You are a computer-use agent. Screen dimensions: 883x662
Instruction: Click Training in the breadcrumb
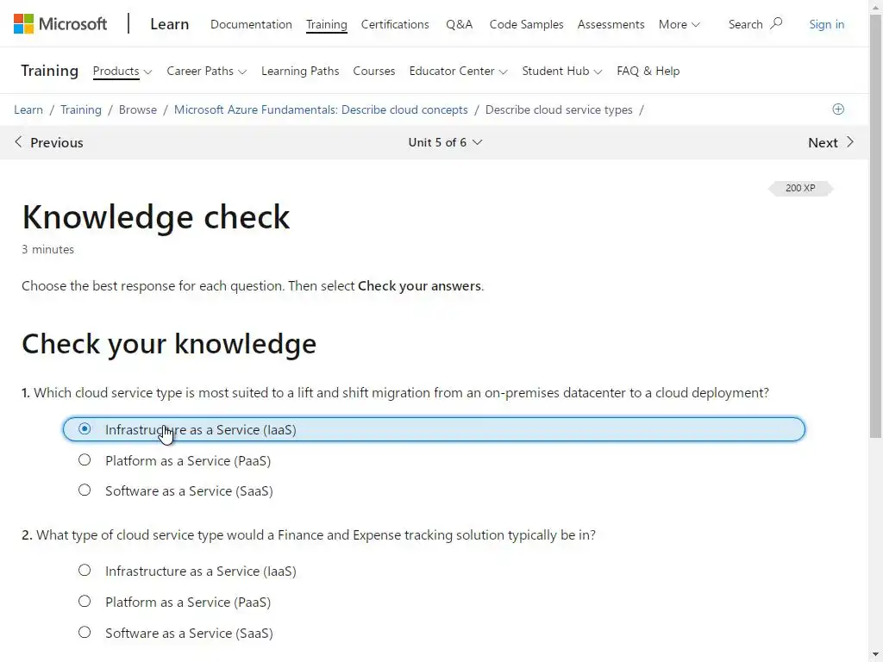pyautogui.click(x=81, y=109)
